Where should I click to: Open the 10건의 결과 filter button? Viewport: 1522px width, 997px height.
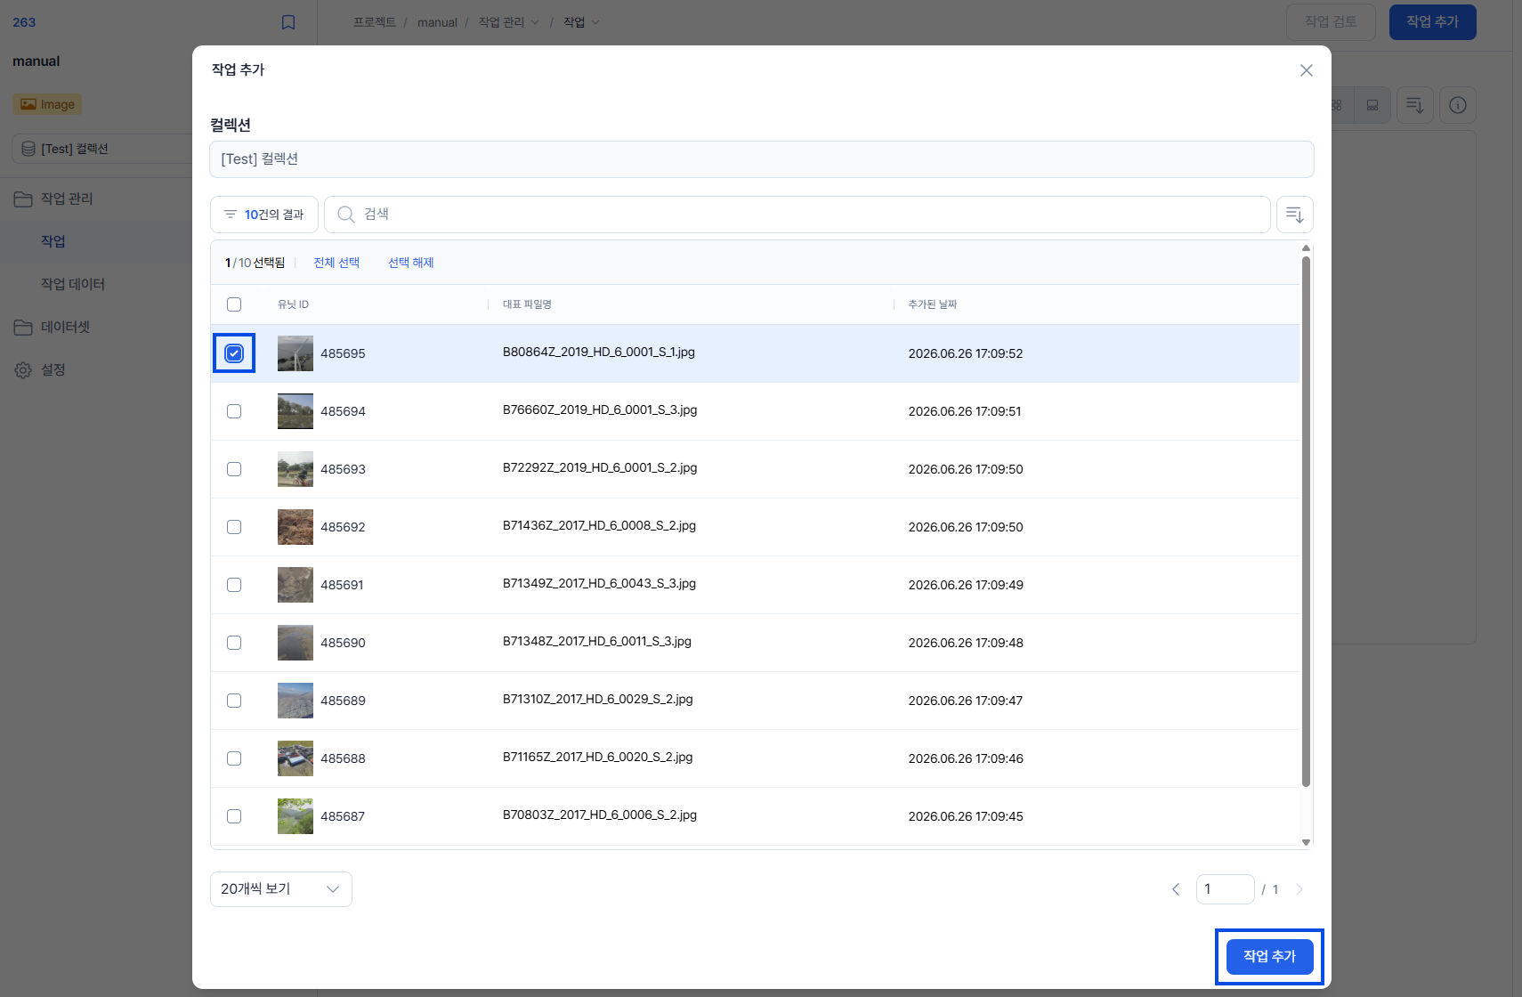pos(264,215)
